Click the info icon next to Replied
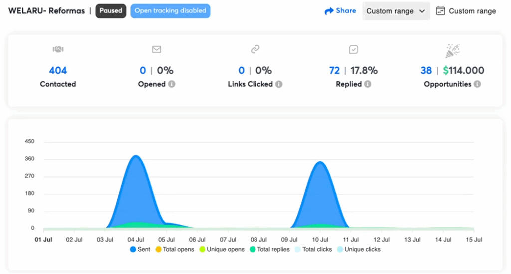This screenshot has width=511, height=274. [368, 84]
